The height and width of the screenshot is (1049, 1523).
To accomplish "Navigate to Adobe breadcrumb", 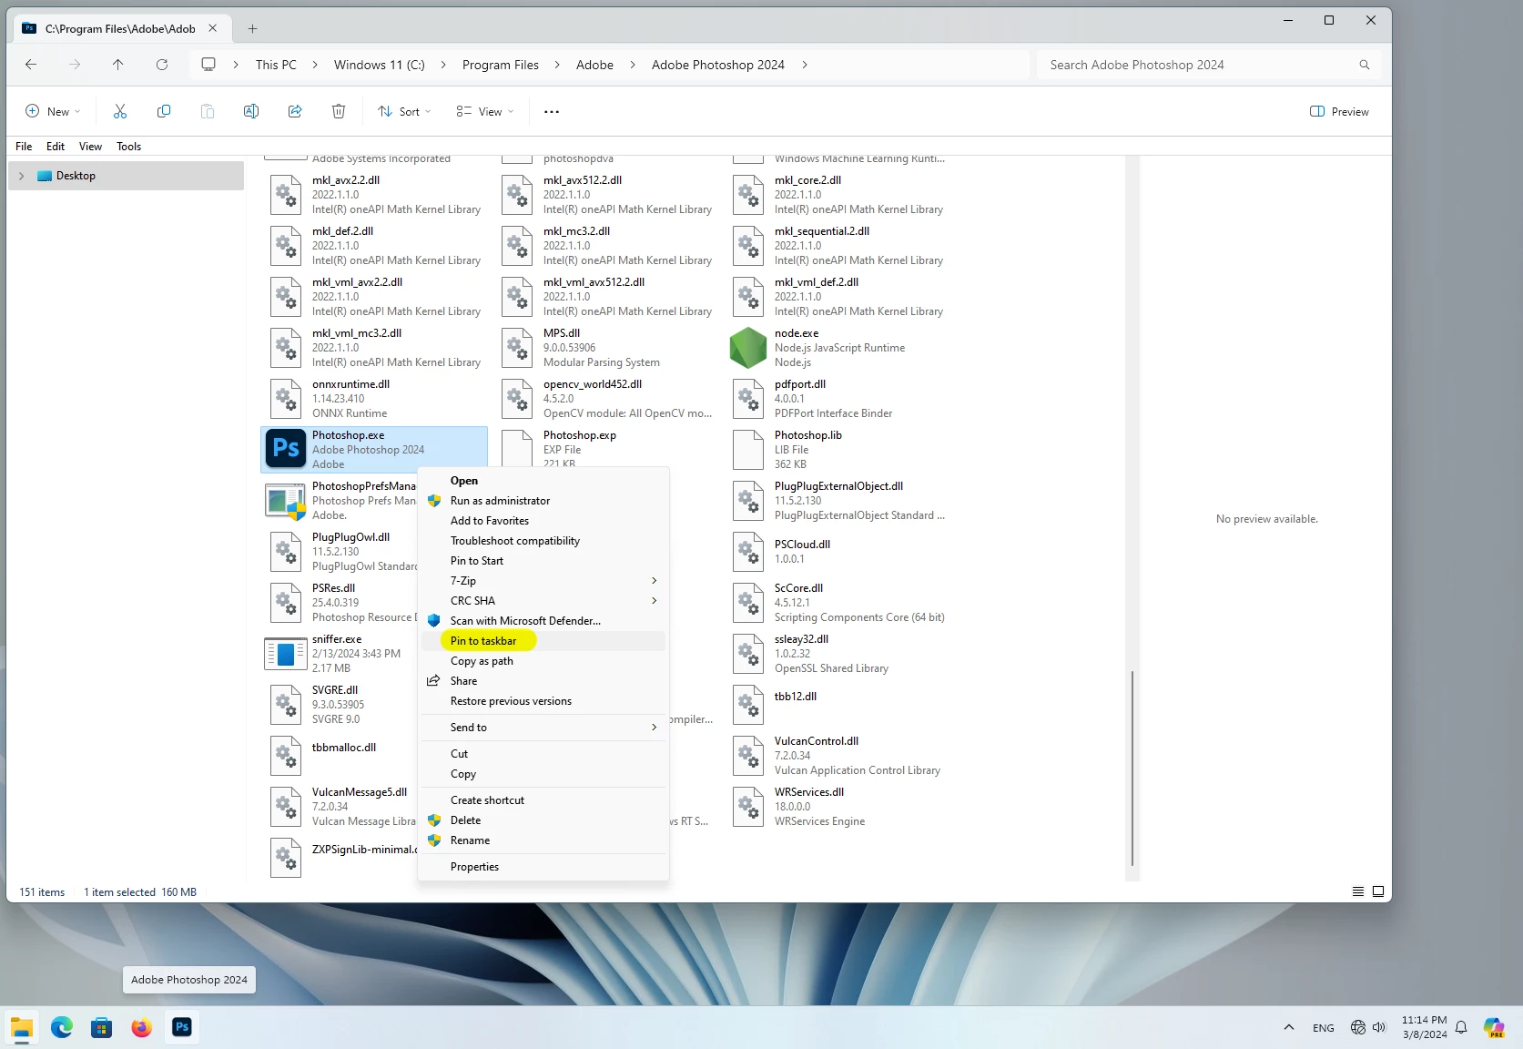I will [594, 65].
